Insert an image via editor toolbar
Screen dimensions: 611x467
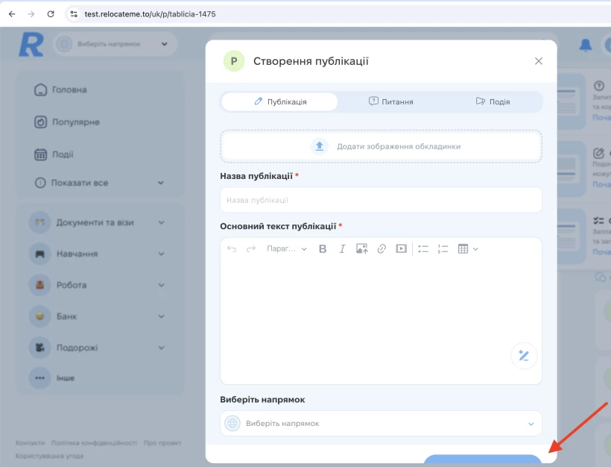pos(361,249)
